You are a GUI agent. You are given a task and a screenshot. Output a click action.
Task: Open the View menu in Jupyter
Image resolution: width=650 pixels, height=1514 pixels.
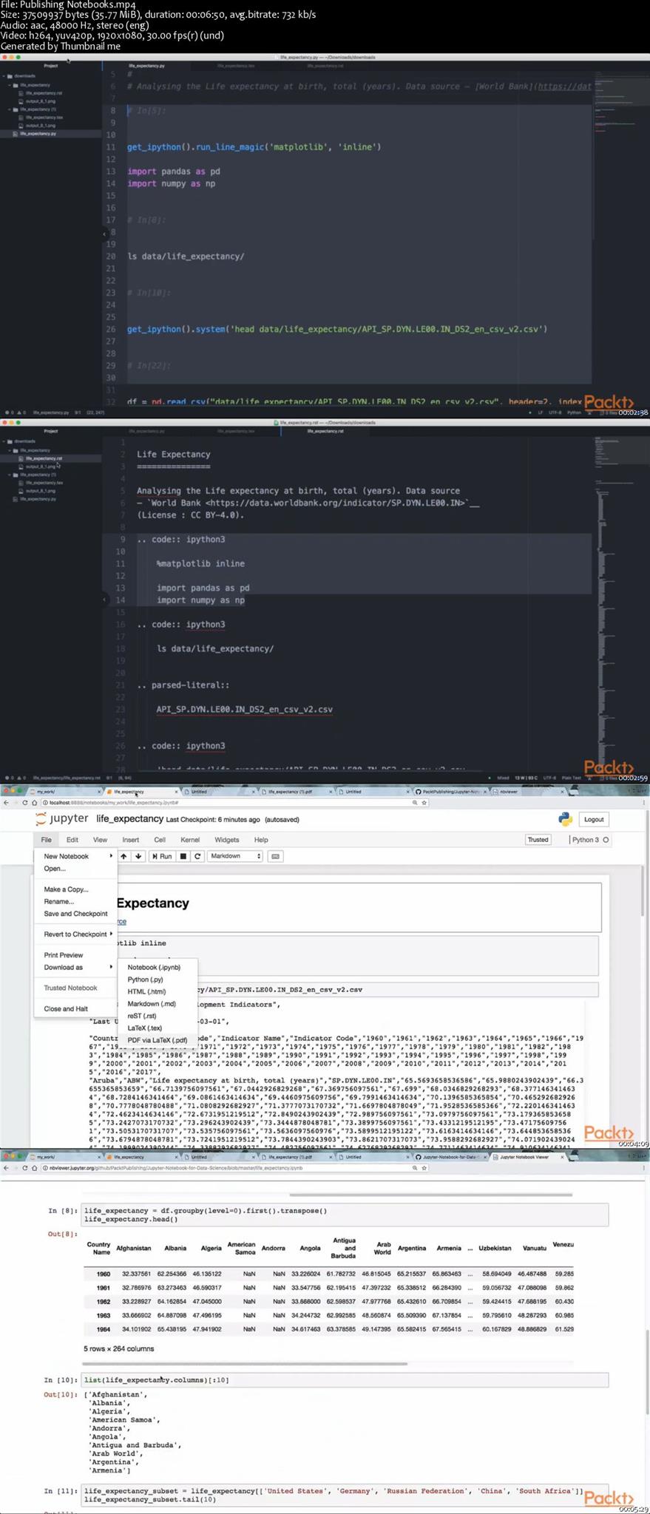pos(100,840)
